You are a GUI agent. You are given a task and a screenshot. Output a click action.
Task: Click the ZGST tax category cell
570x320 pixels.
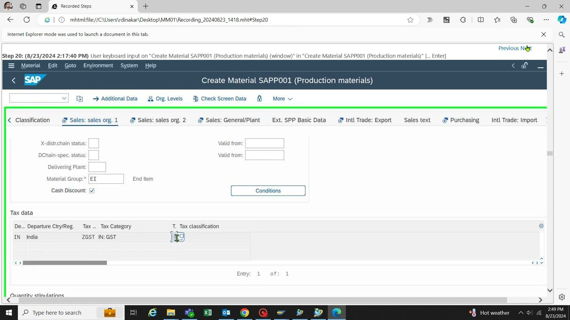88,237
